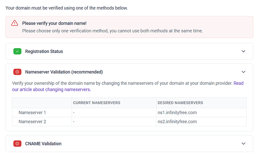Click the Nameserver 2 row label
The image size is (259, 161).
click(x=32, y=121)
